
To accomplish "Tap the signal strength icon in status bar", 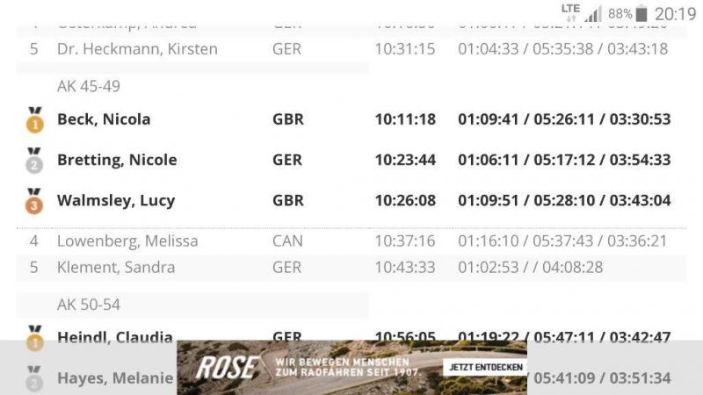I will [x=592, y=14].
